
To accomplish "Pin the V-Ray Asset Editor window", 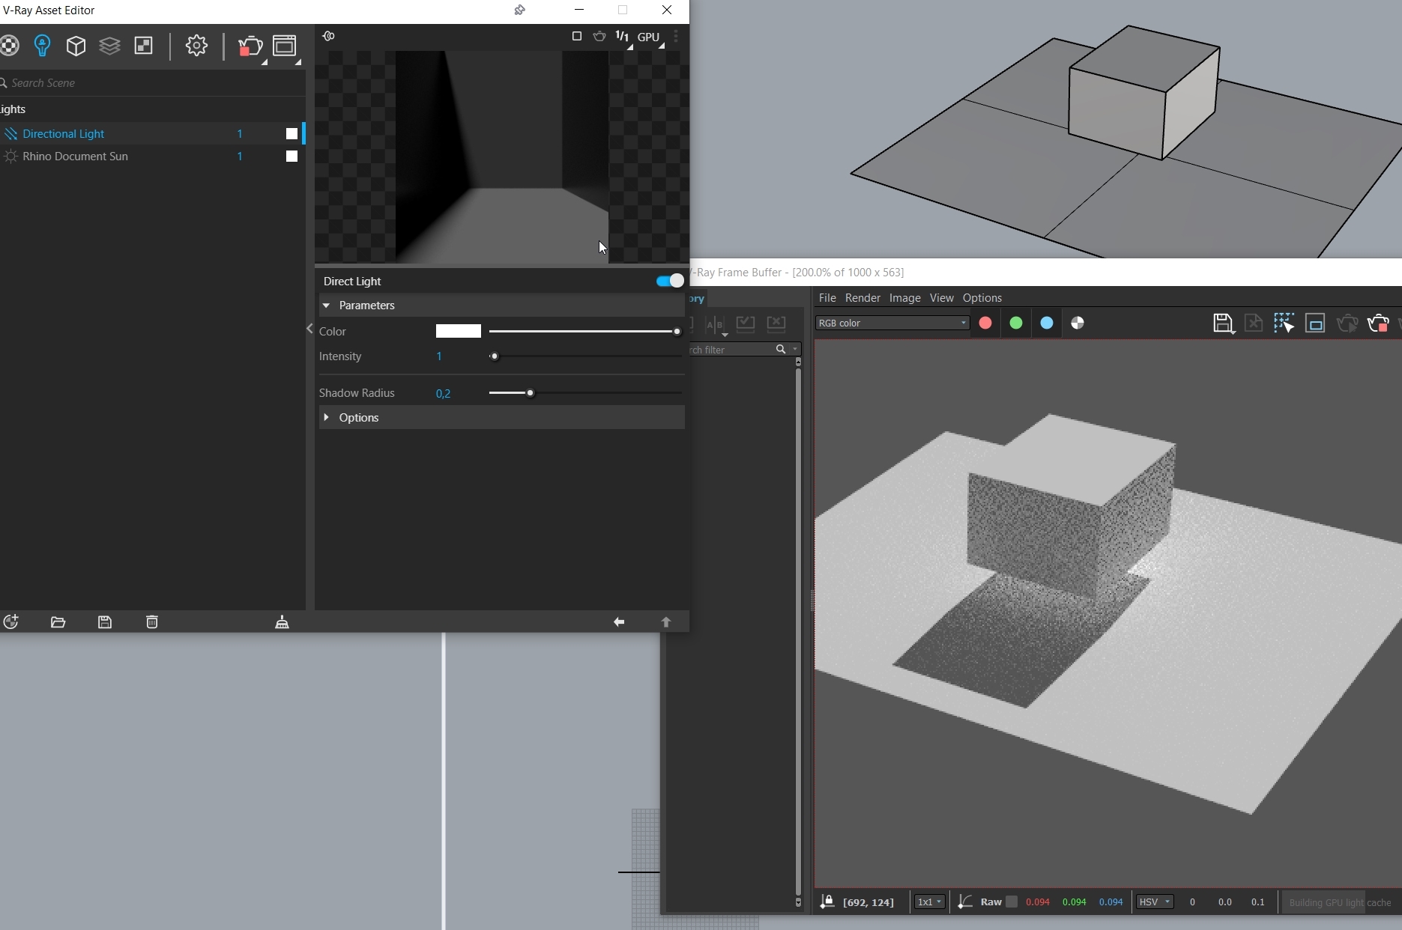I will (x=519, y=10).
